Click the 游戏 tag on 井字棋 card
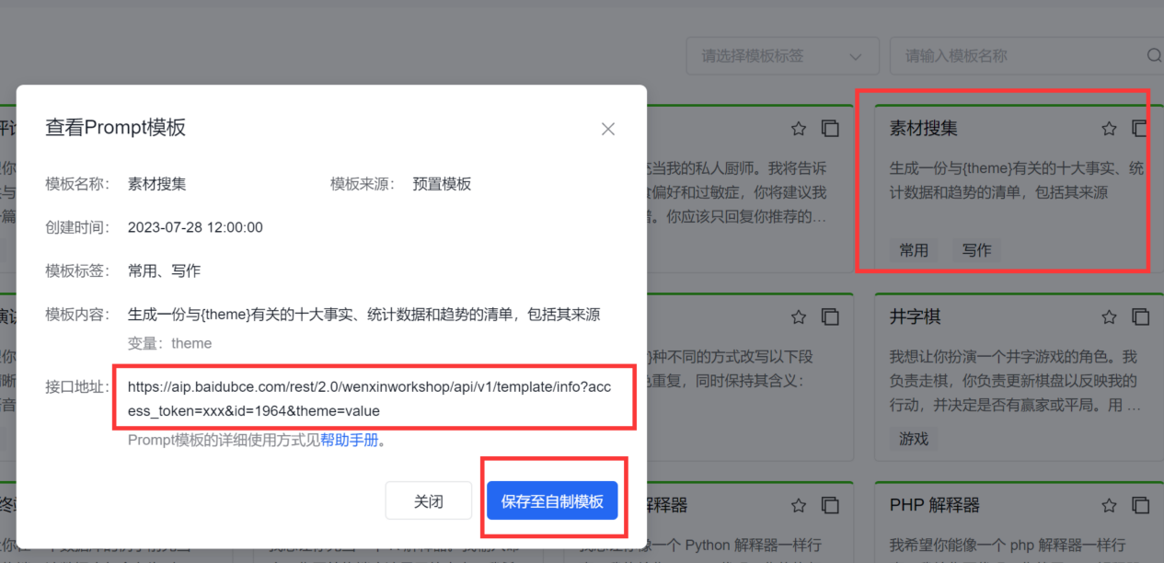 tap(914, 439)
